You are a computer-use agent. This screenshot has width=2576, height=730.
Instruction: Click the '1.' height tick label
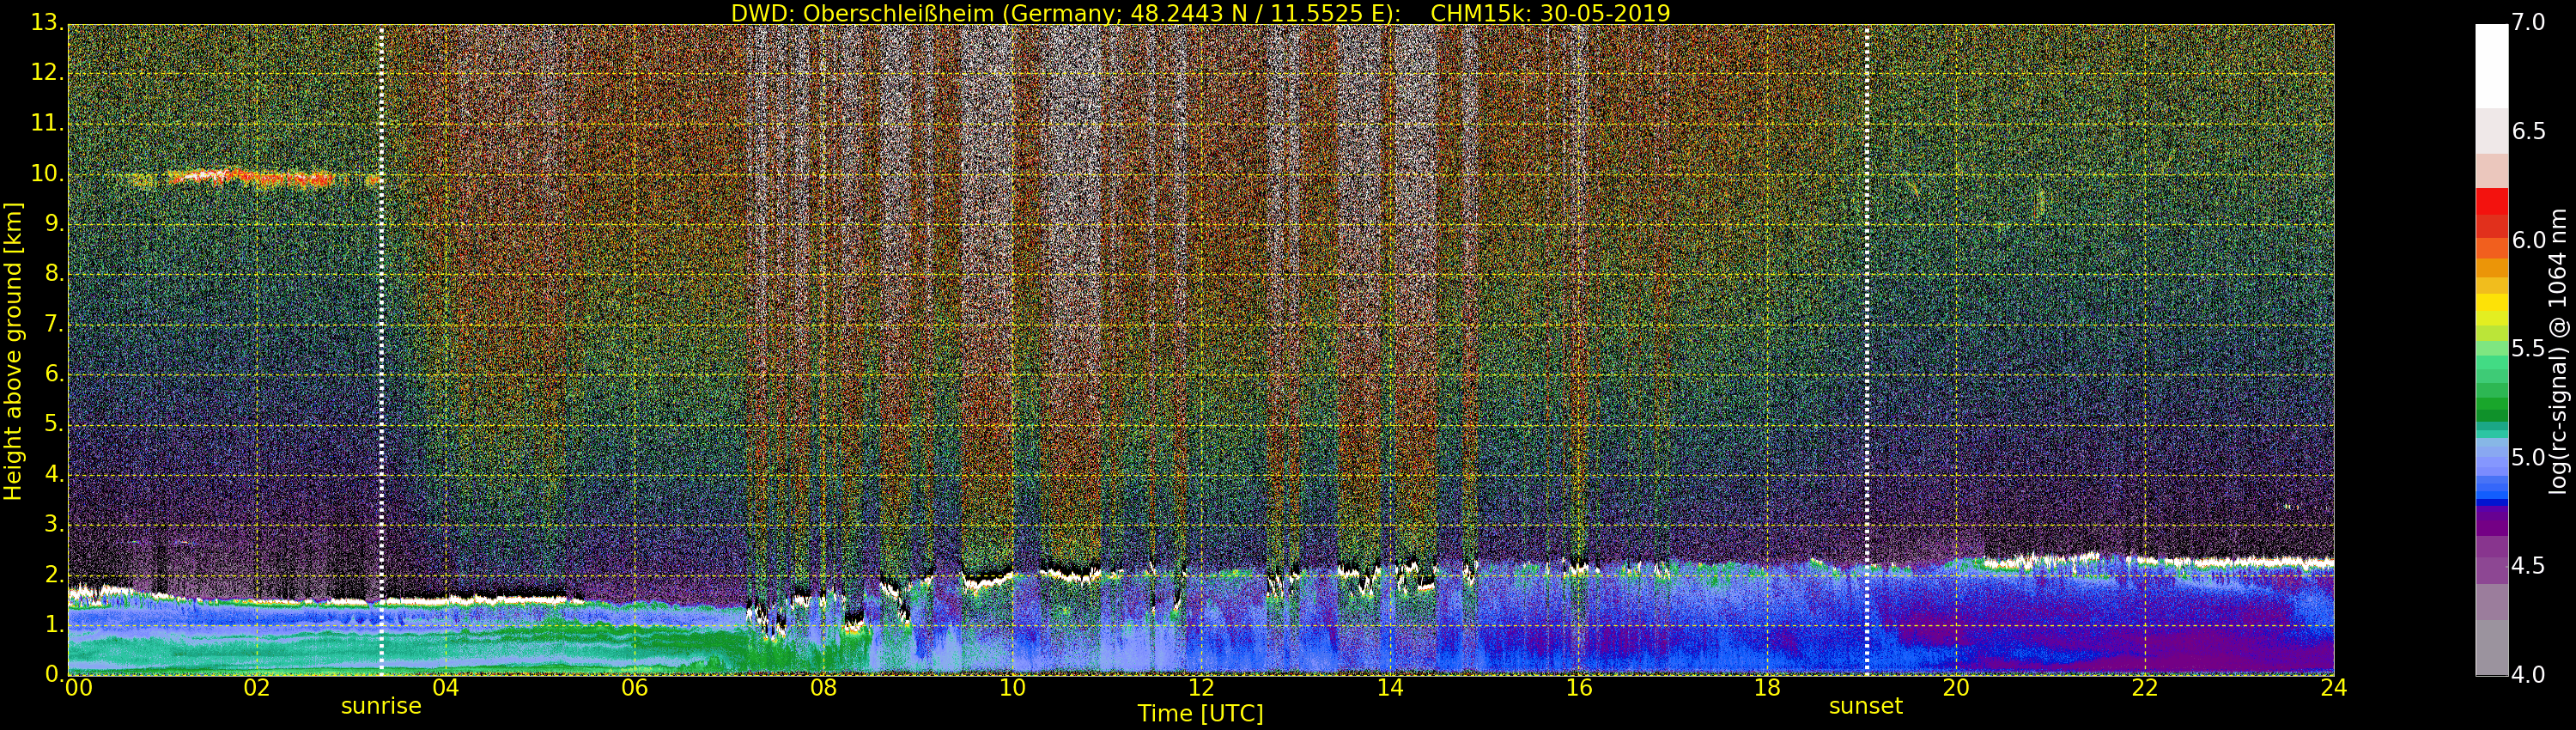(54, 624)
